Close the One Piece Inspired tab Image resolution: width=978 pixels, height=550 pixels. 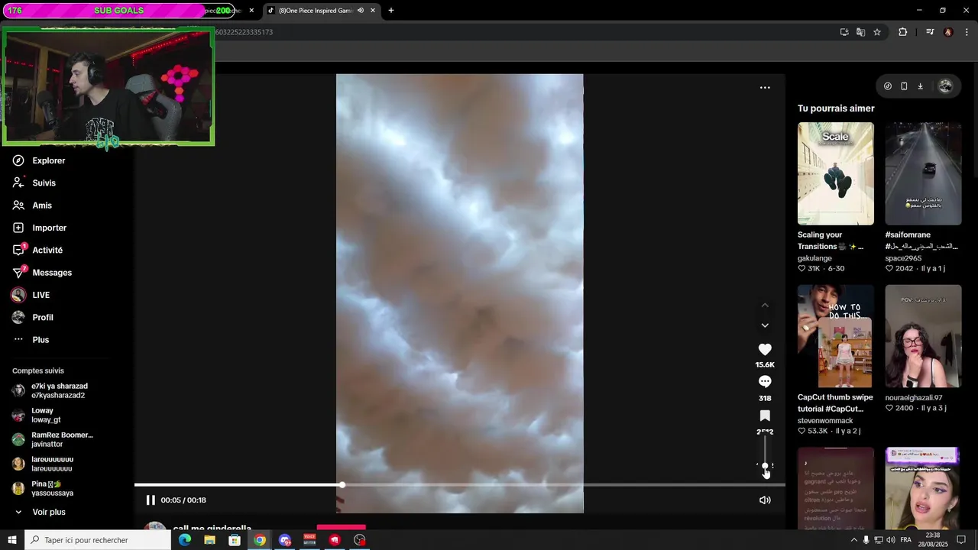pyautogui.click(x=373, y=11)
